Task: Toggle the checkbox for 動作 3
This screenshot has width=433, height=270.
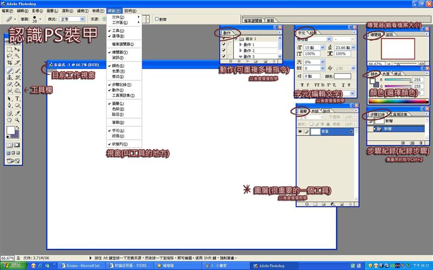Action: 224,56
